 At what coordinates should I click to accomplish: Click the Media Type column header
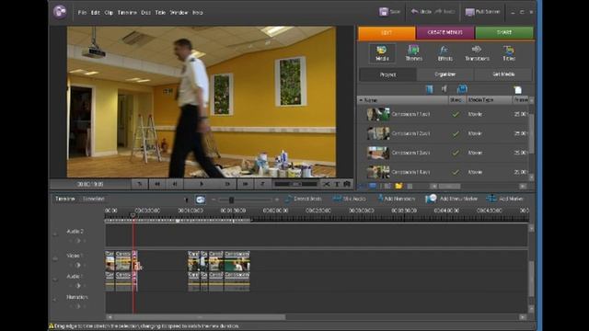point(489,100)
